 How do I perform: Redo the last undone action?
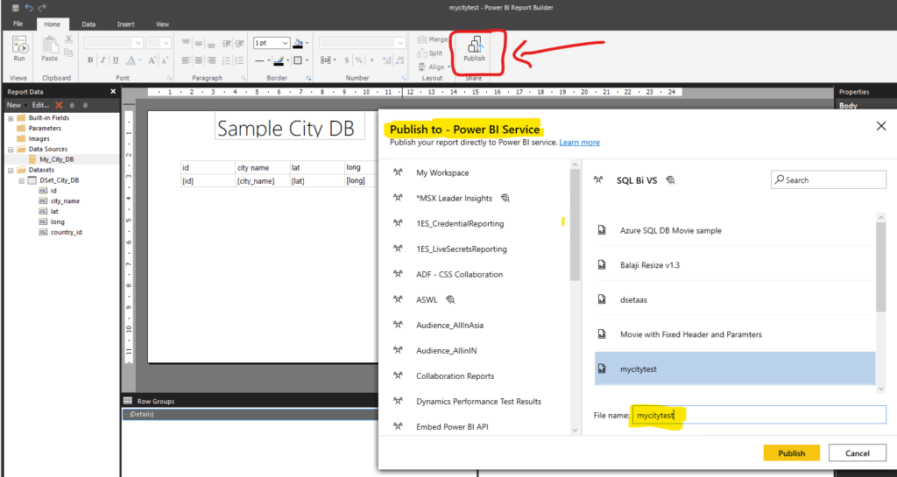point(43,8)
